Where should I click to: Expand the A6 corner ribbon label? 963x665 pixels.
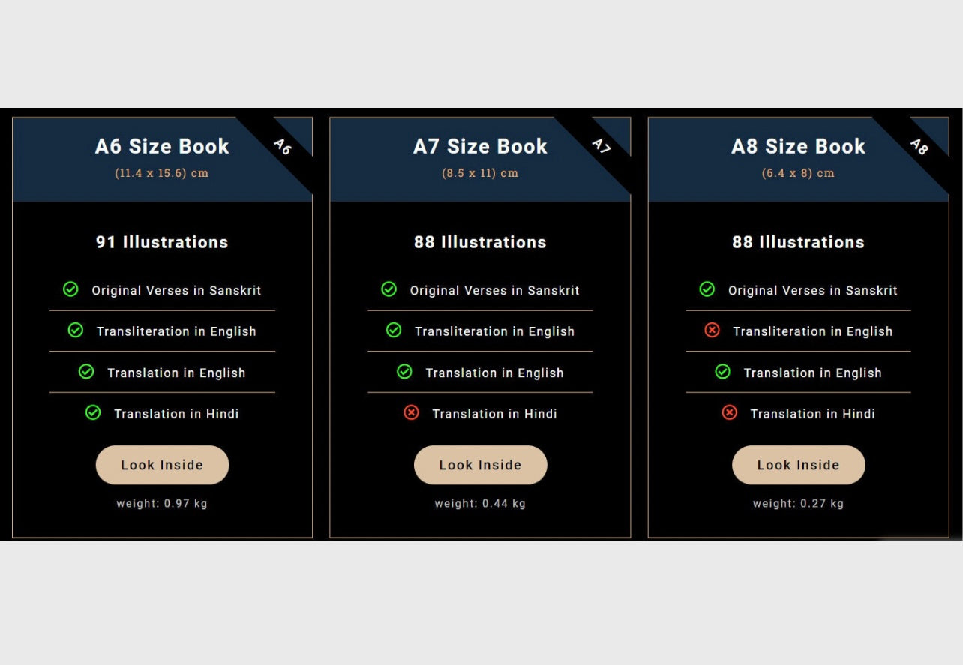click(283, 148)
